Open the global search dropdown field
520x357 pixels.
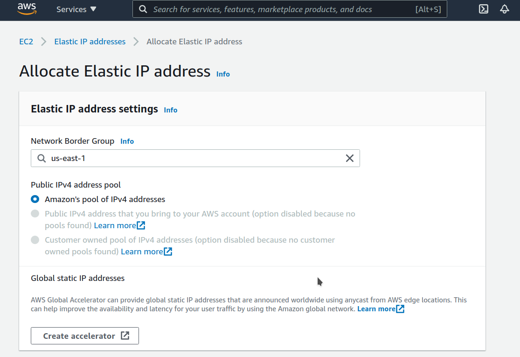pos(289,9)
